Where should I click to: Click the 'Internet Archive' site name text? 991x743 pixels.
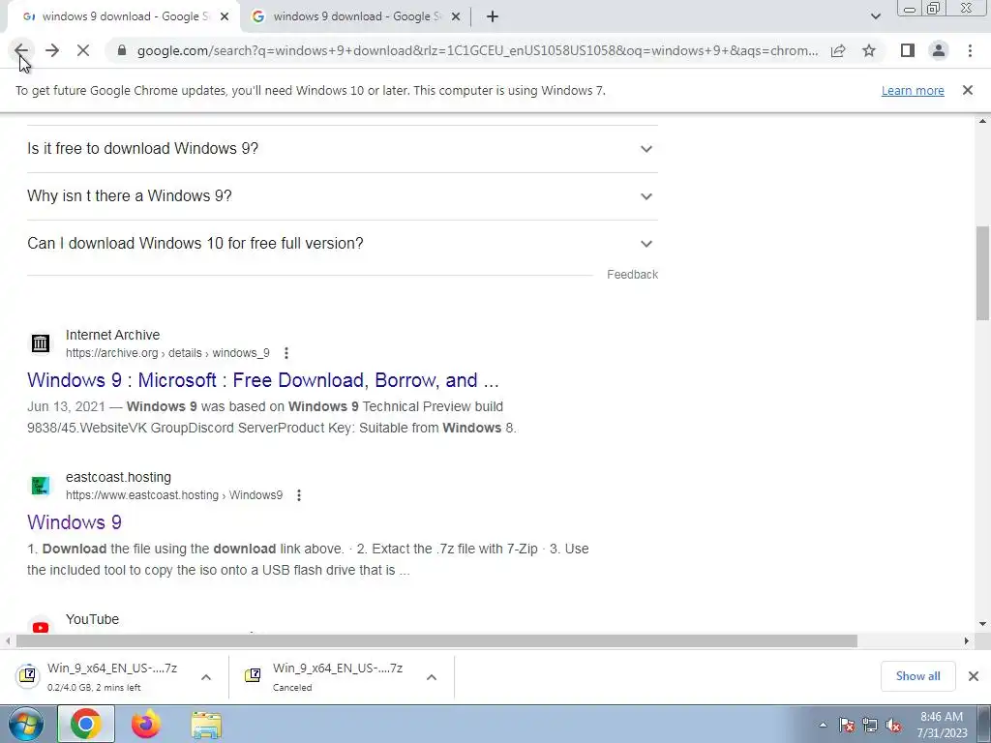click(x=112, y=335)
